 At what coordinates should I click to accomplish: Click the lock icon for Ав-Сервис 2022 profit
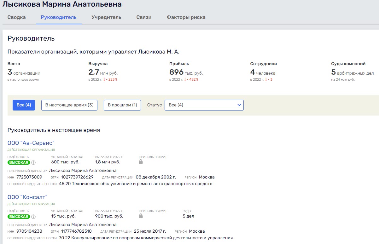coord(141,162)
